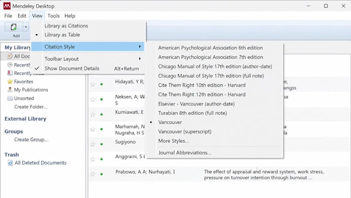Image resolution: width=351 pixels, height=198 pixels.
Task: Open the Add button dropdown arrow
Action: pyautogui.click(x=26, y=27)
